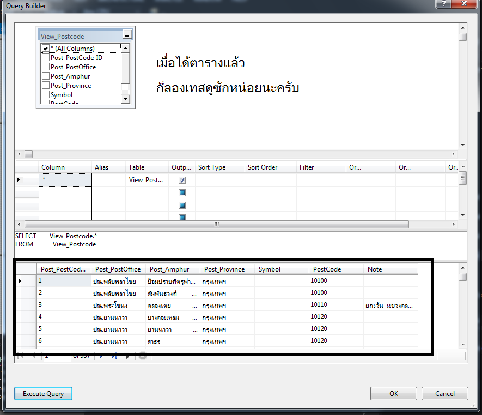Select the Table column header
Screen dimensions: 482x415
tap(147, 167)
